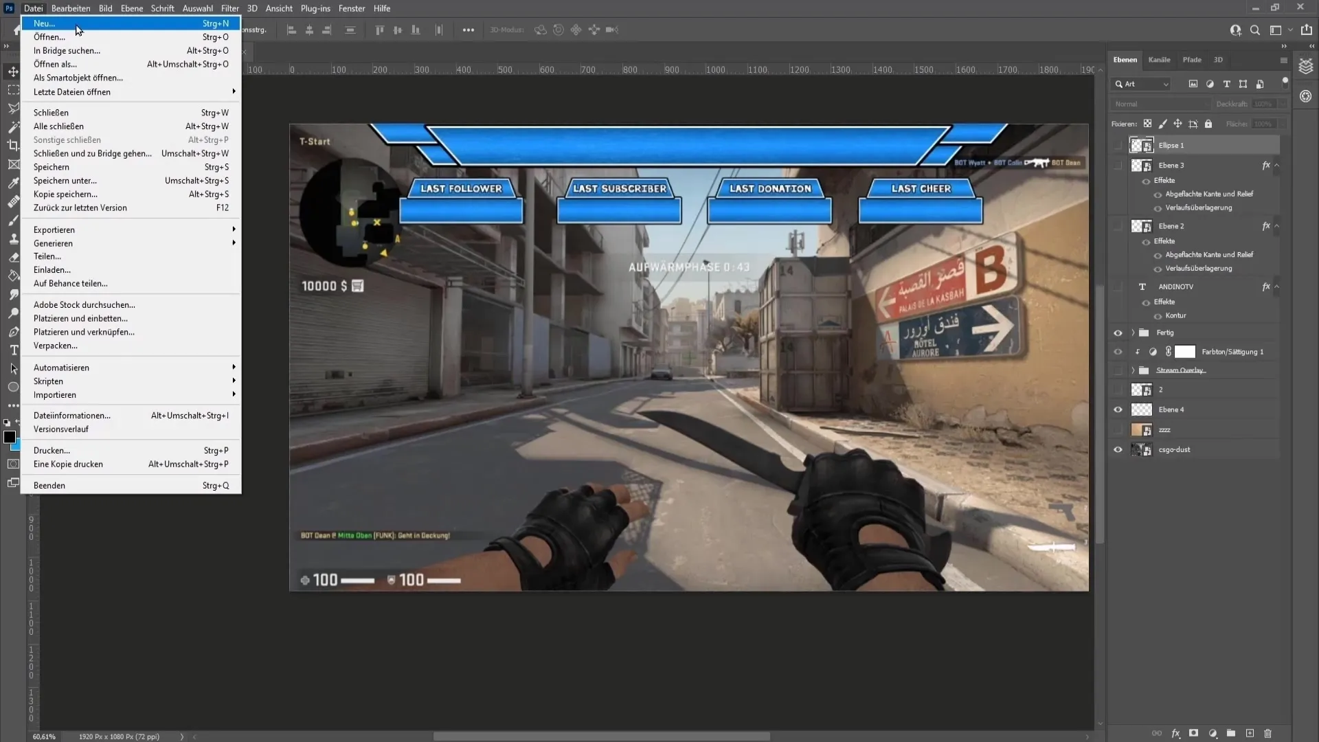Select the Eraser tool

click(x=13, y=257)
